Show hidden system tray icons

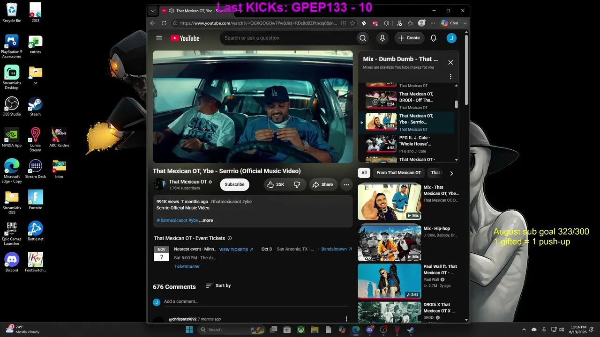(524, 330)
